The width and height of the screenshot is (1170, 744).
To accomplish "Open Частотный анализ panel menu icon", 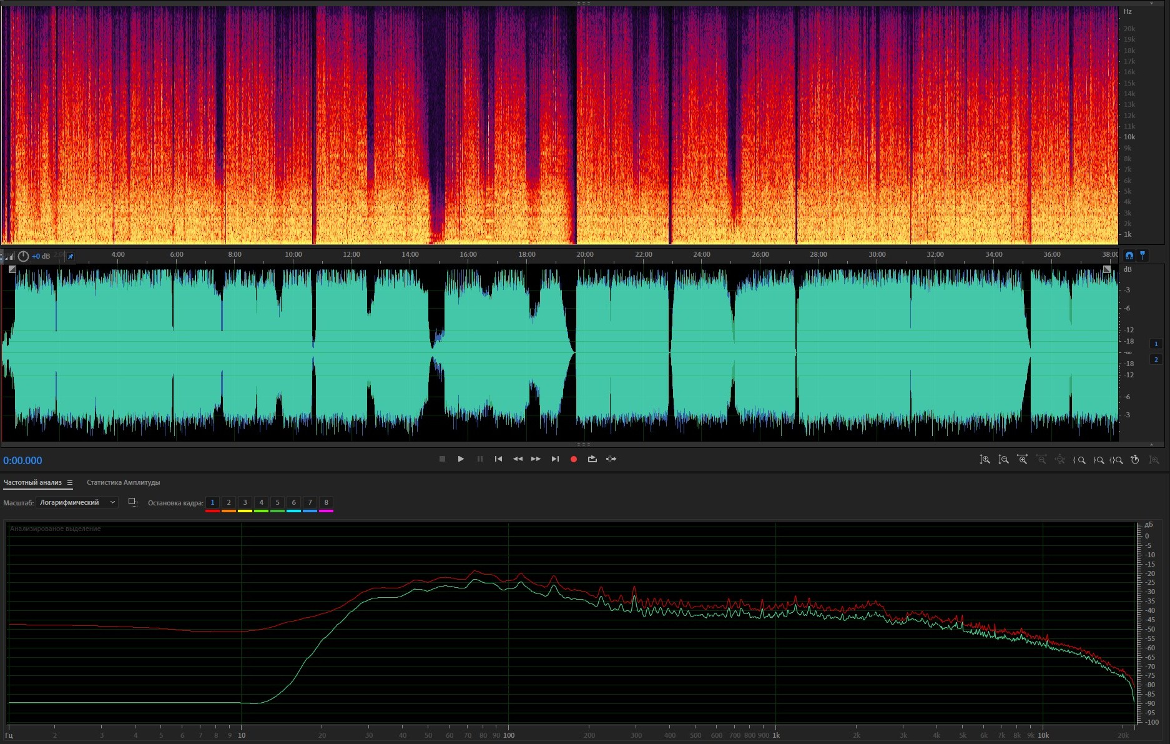I will [70, 483].
